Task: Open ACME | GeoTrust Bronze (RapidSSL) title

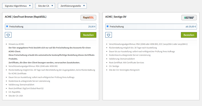Action: click(26, 17)
